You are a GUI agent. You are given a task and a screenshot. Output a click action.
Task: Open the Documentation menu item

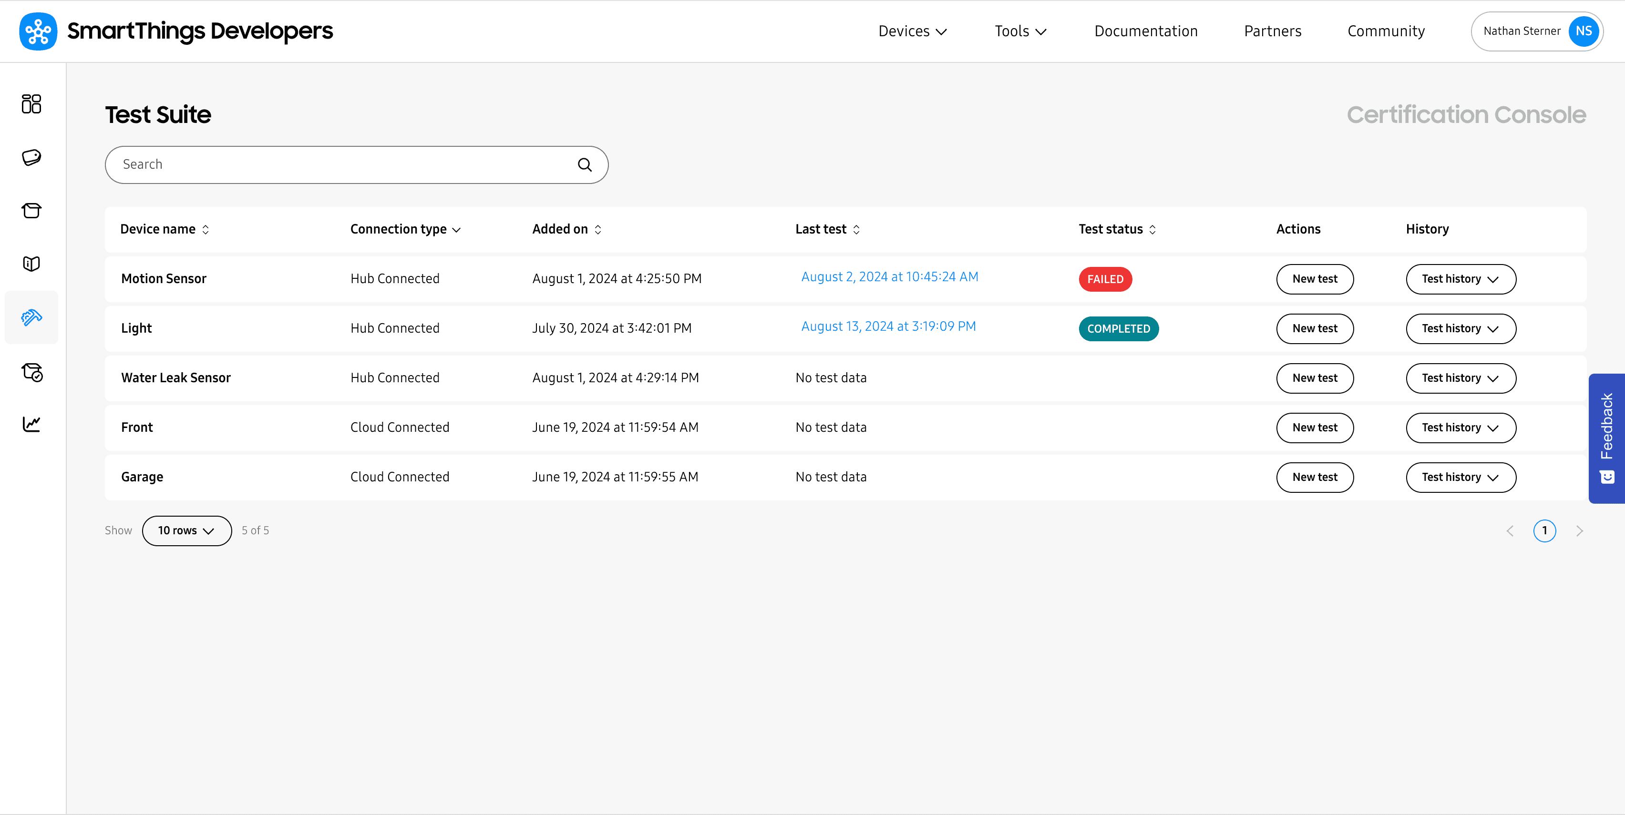pyautogui.click(x=1146, y=31)
